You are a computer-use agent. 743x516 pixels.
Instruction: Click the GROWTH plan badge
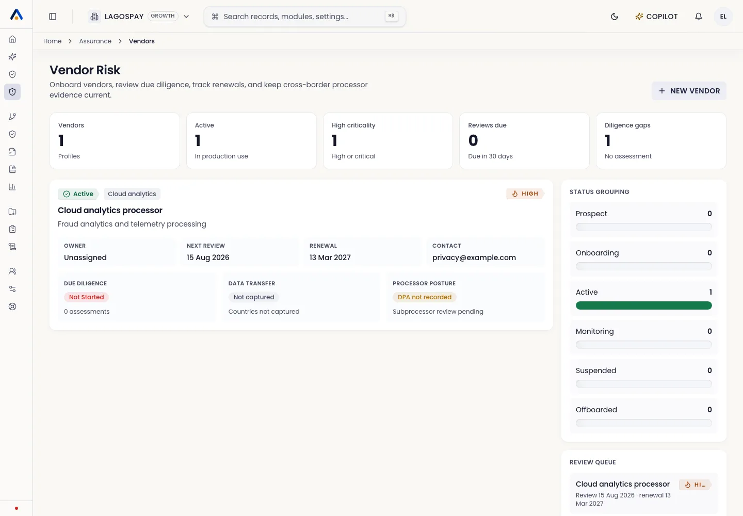[x=163, y=16]
